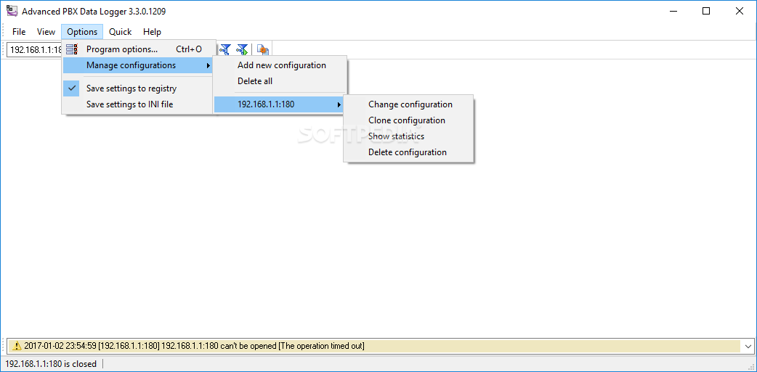Click the blue filter funnel toolbar icon
Viewport: 757px width, 372px height.
pyautogui.click(x=225, y=49)
